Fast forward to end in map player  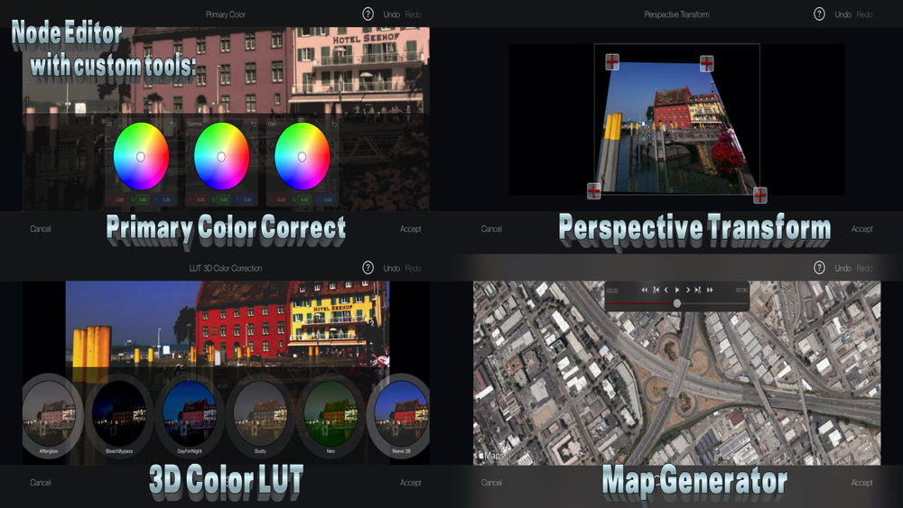coord(710,290)
